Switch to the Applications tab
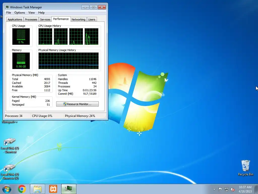This screenshot has height=194, width=258. pyautogui.click(x=15, y=19)
